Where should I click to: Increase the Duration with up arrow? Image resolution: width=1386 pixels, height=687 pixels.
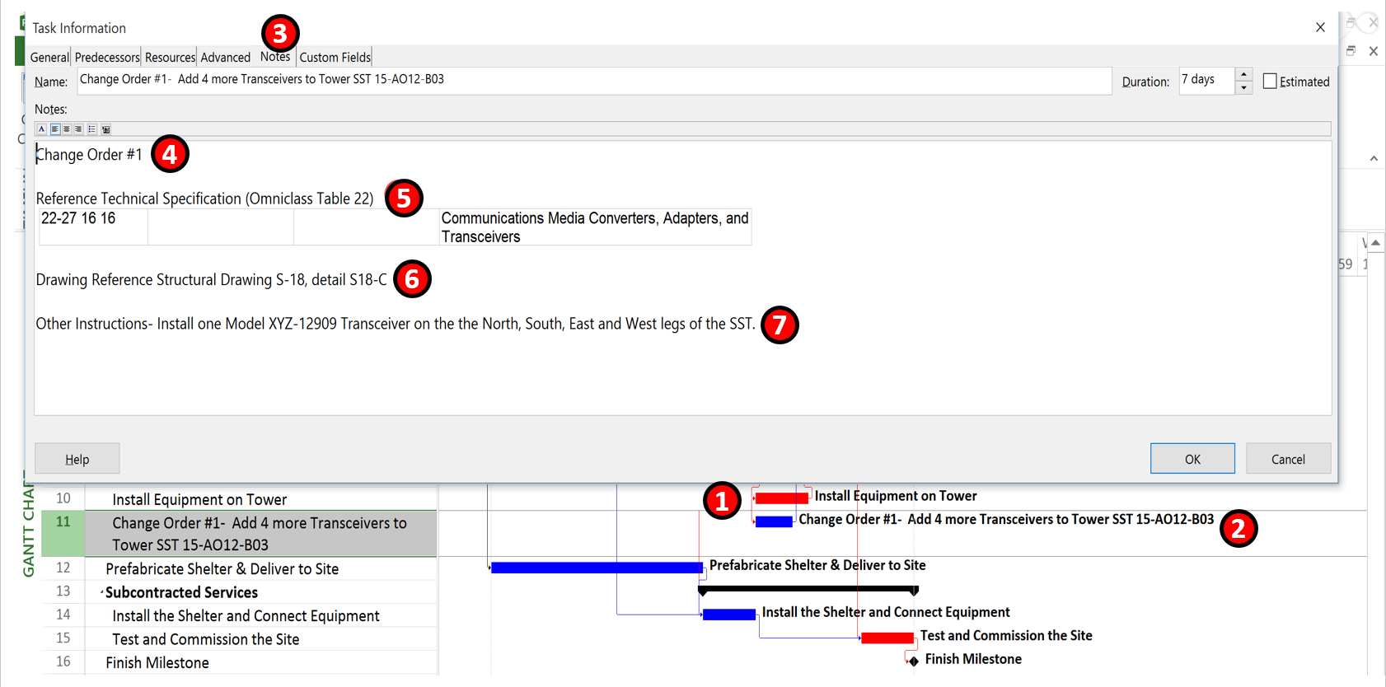point(1243,75)
